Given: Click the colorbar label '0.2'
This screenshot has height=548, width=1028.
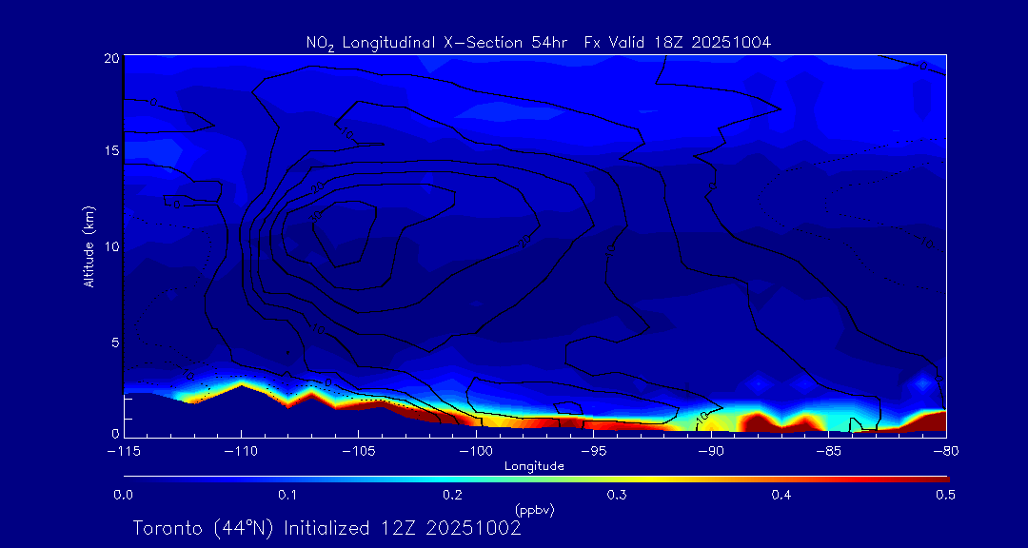Looking at the screenshot, I should [x=452, y=495].
